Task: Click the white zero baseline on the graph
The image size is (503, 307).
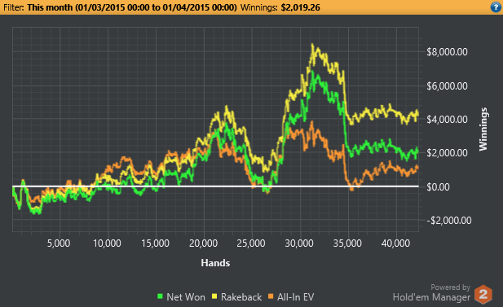Action: pos(215,186)
